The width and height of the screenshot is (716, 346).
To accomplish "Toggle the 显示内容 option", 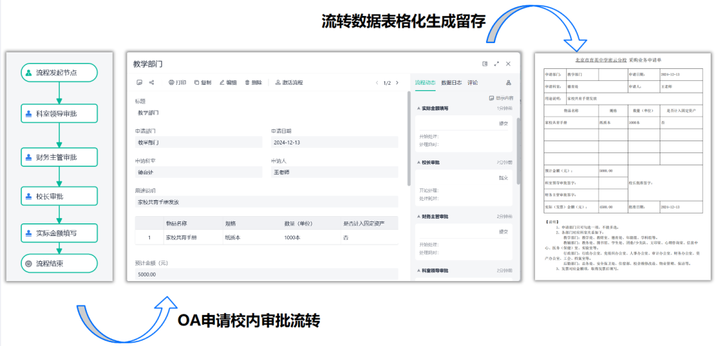I will tap(500, 97).
